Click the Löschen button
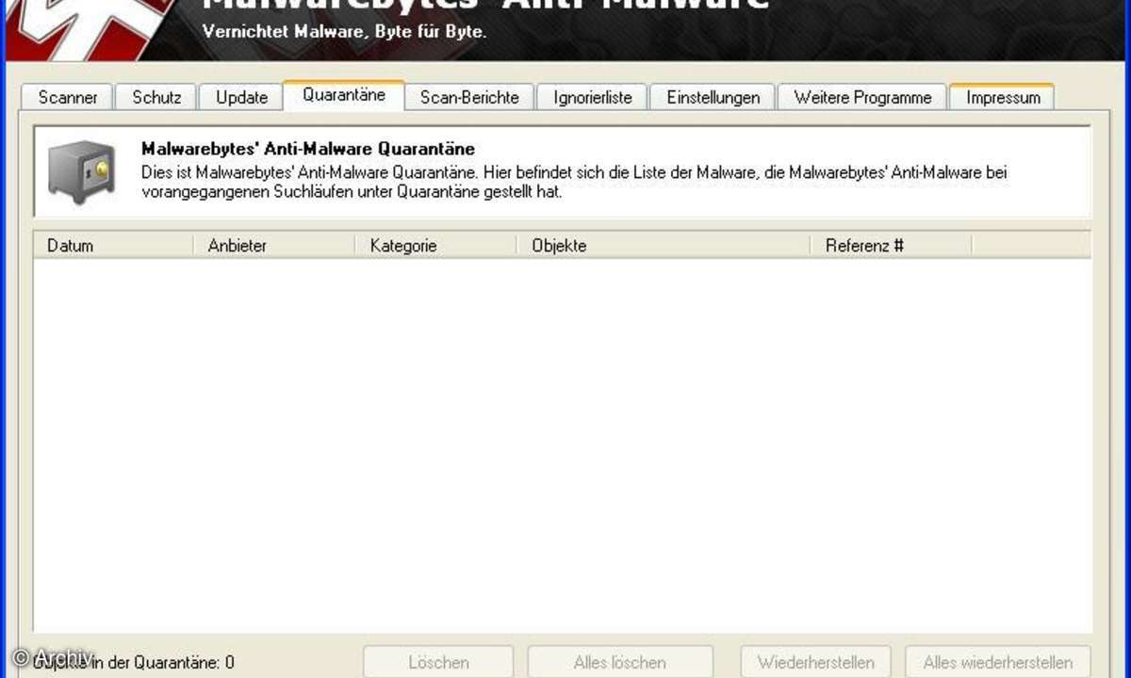 [438, 662]
